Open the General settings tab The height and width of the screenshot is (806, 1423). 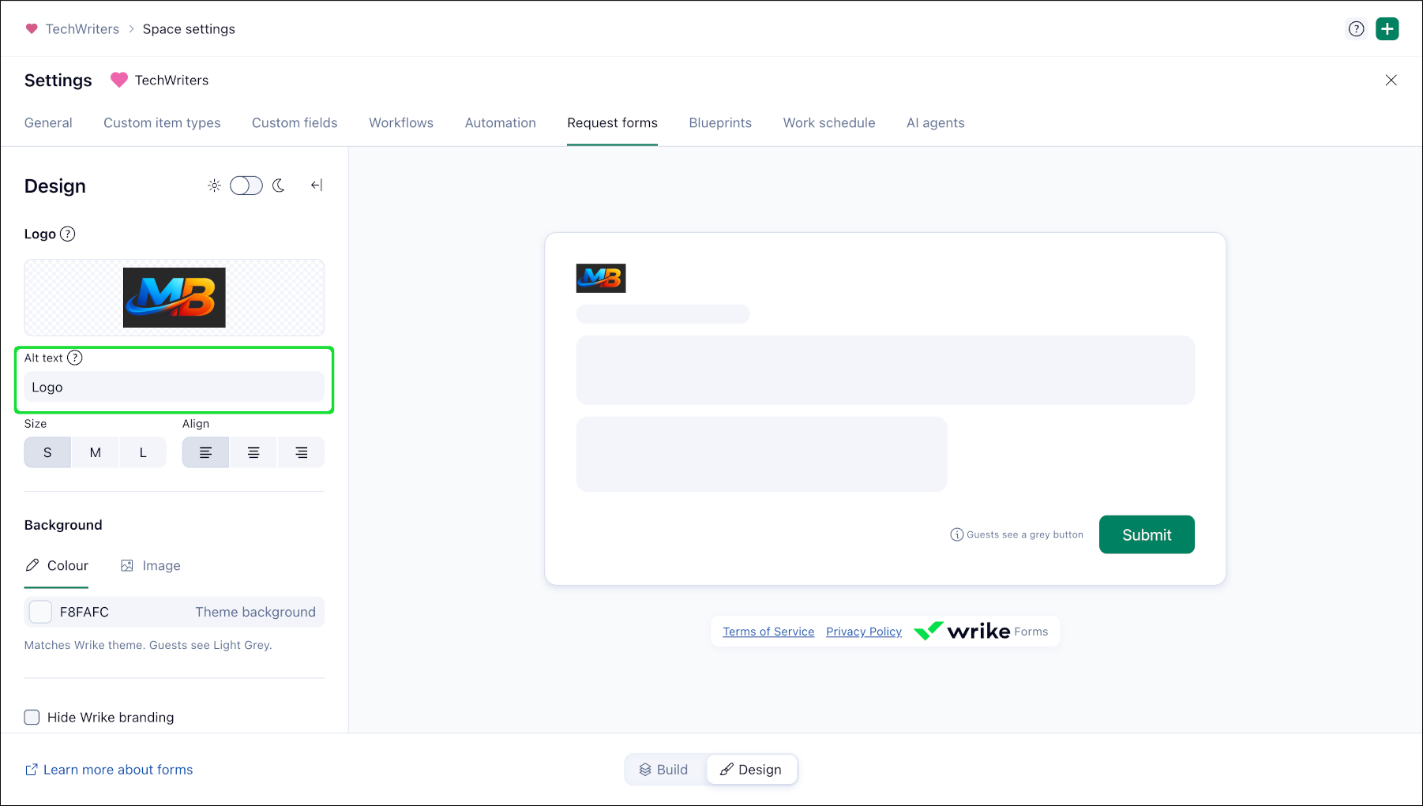(48, 122)
